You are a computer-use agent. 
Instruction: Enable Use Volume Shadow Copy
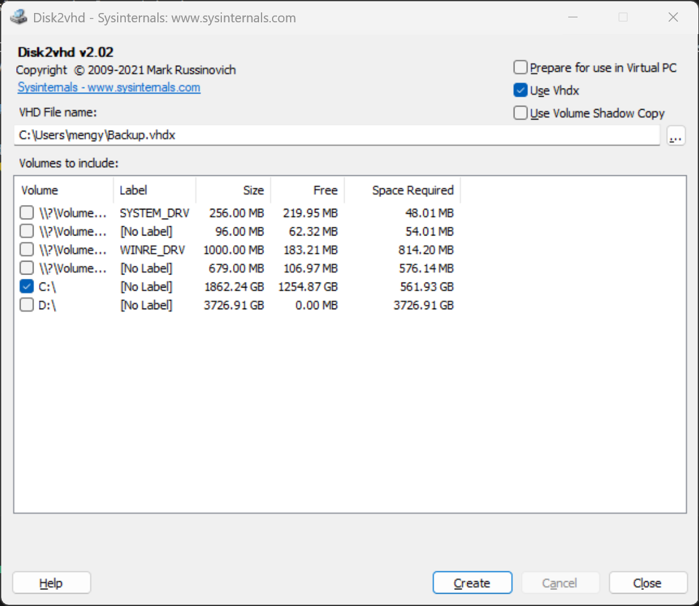[520, 113]
